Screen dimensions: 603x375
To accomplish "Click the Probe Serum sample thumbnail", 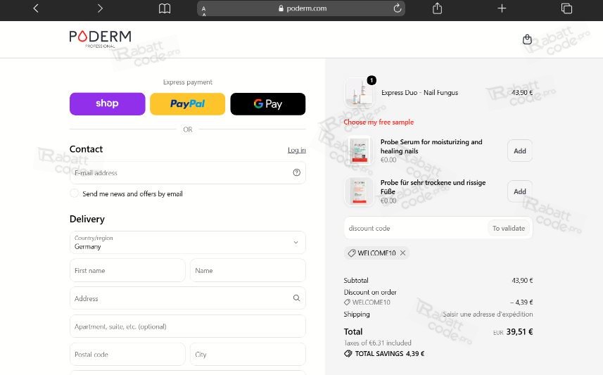I will pyautogui.click(x=359, y=151).
